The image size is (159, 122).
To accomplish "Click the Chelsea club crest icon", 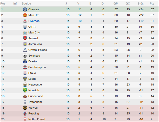I will [25, 9].
